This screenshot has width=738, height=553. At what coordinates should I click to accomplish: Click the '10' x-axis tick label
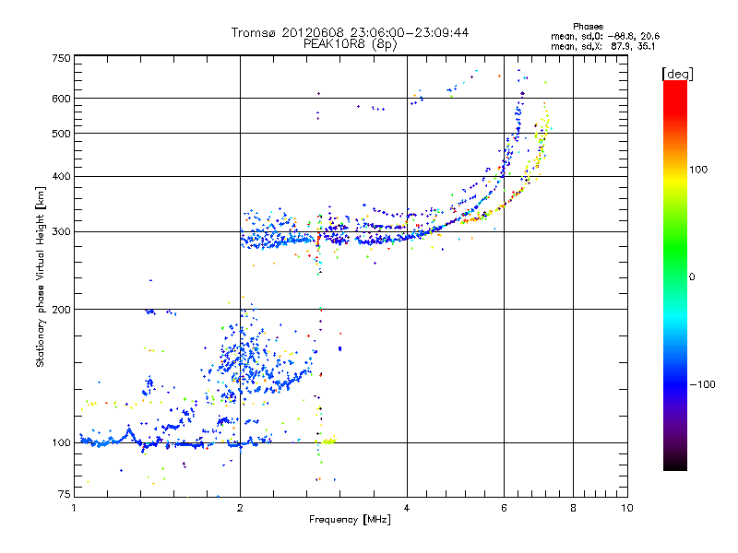tap(627, 508)
